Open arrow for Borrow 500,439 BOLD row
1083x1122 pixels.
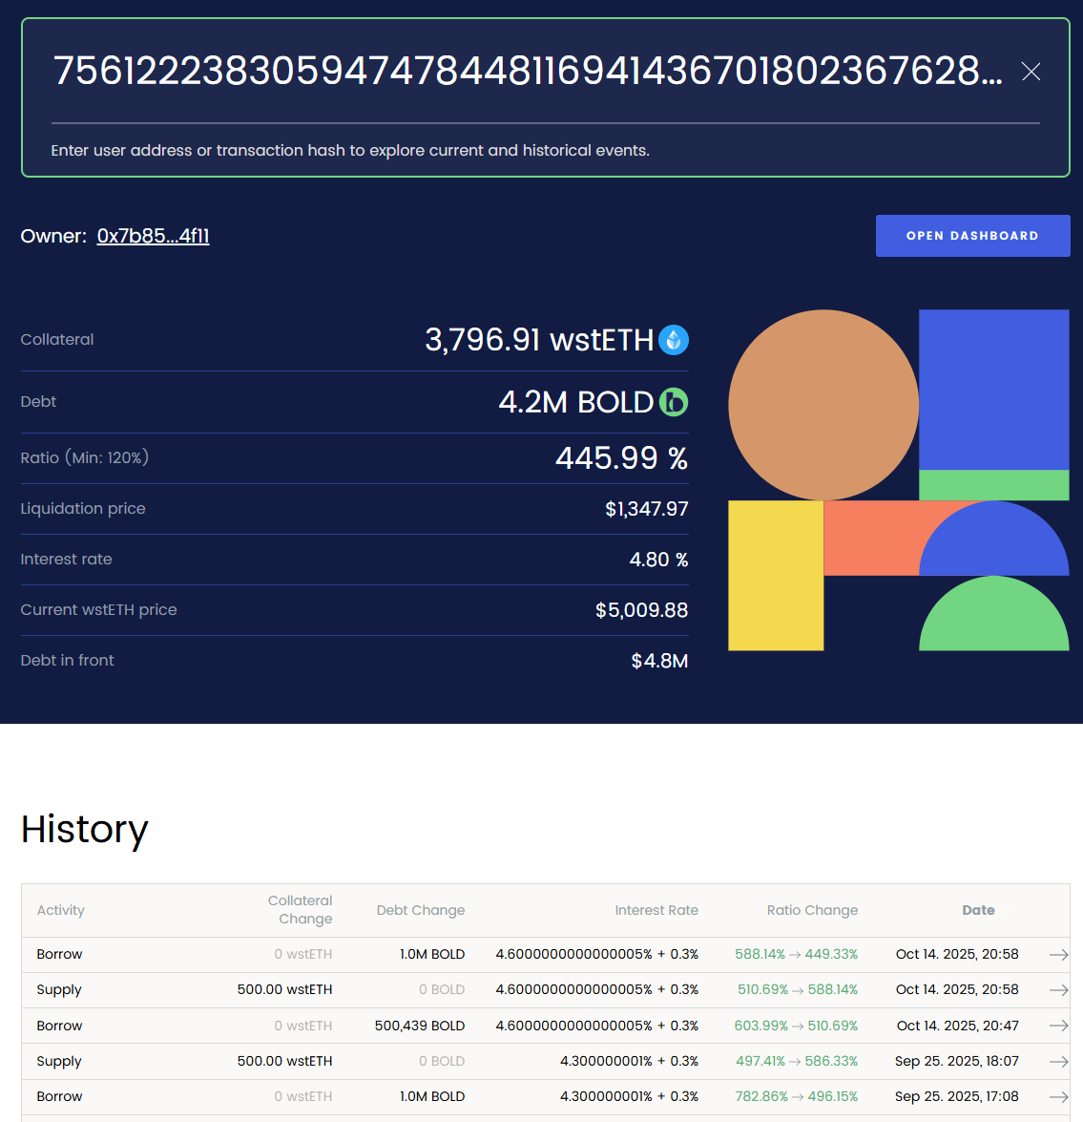tap(1057, 1026)
